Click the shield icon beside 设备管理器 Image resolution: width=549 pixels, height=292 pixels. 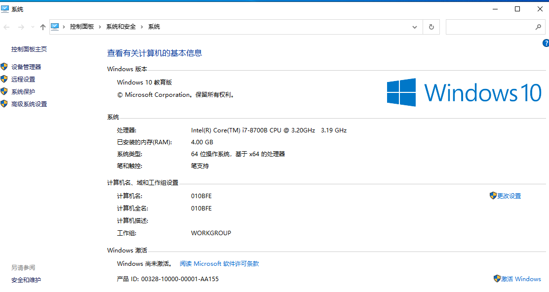pos(4,67)
